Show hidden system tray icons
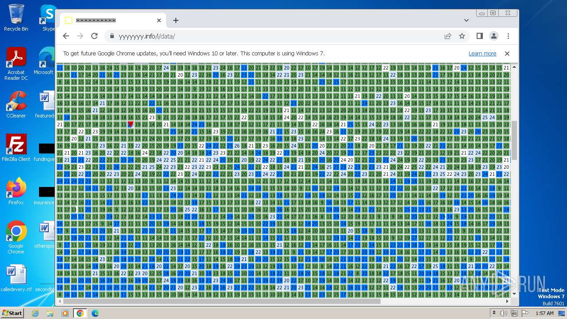This screenshot has height=319, width=567. click(x=494, y=313)
